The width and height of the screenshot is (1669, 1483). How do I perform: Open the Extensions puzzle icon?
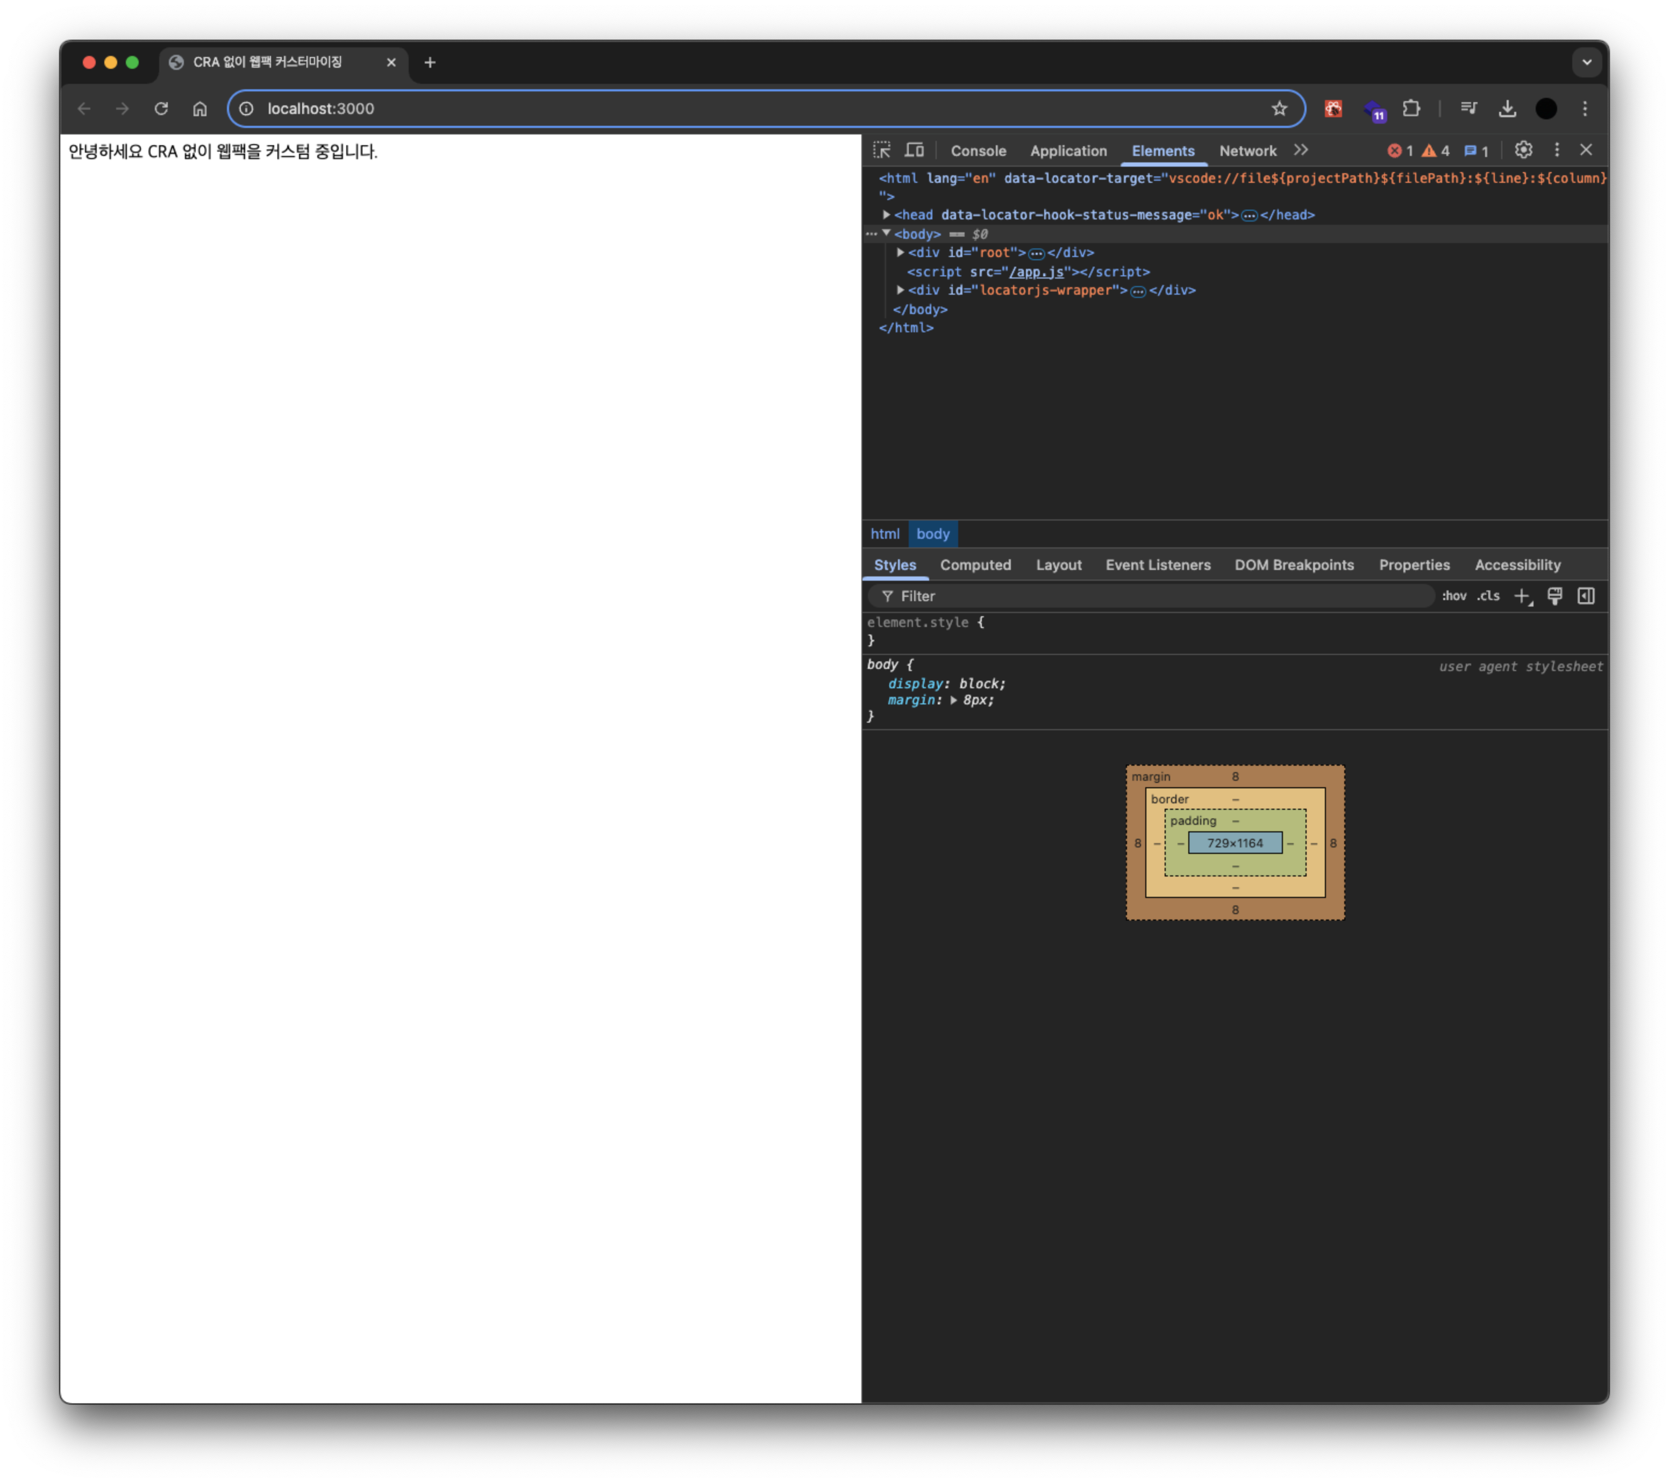[1411, 109]
